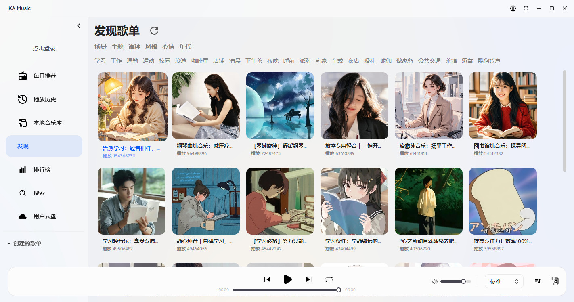Select the 年代 category tab
574x302 pixels.
click(185, 47)
